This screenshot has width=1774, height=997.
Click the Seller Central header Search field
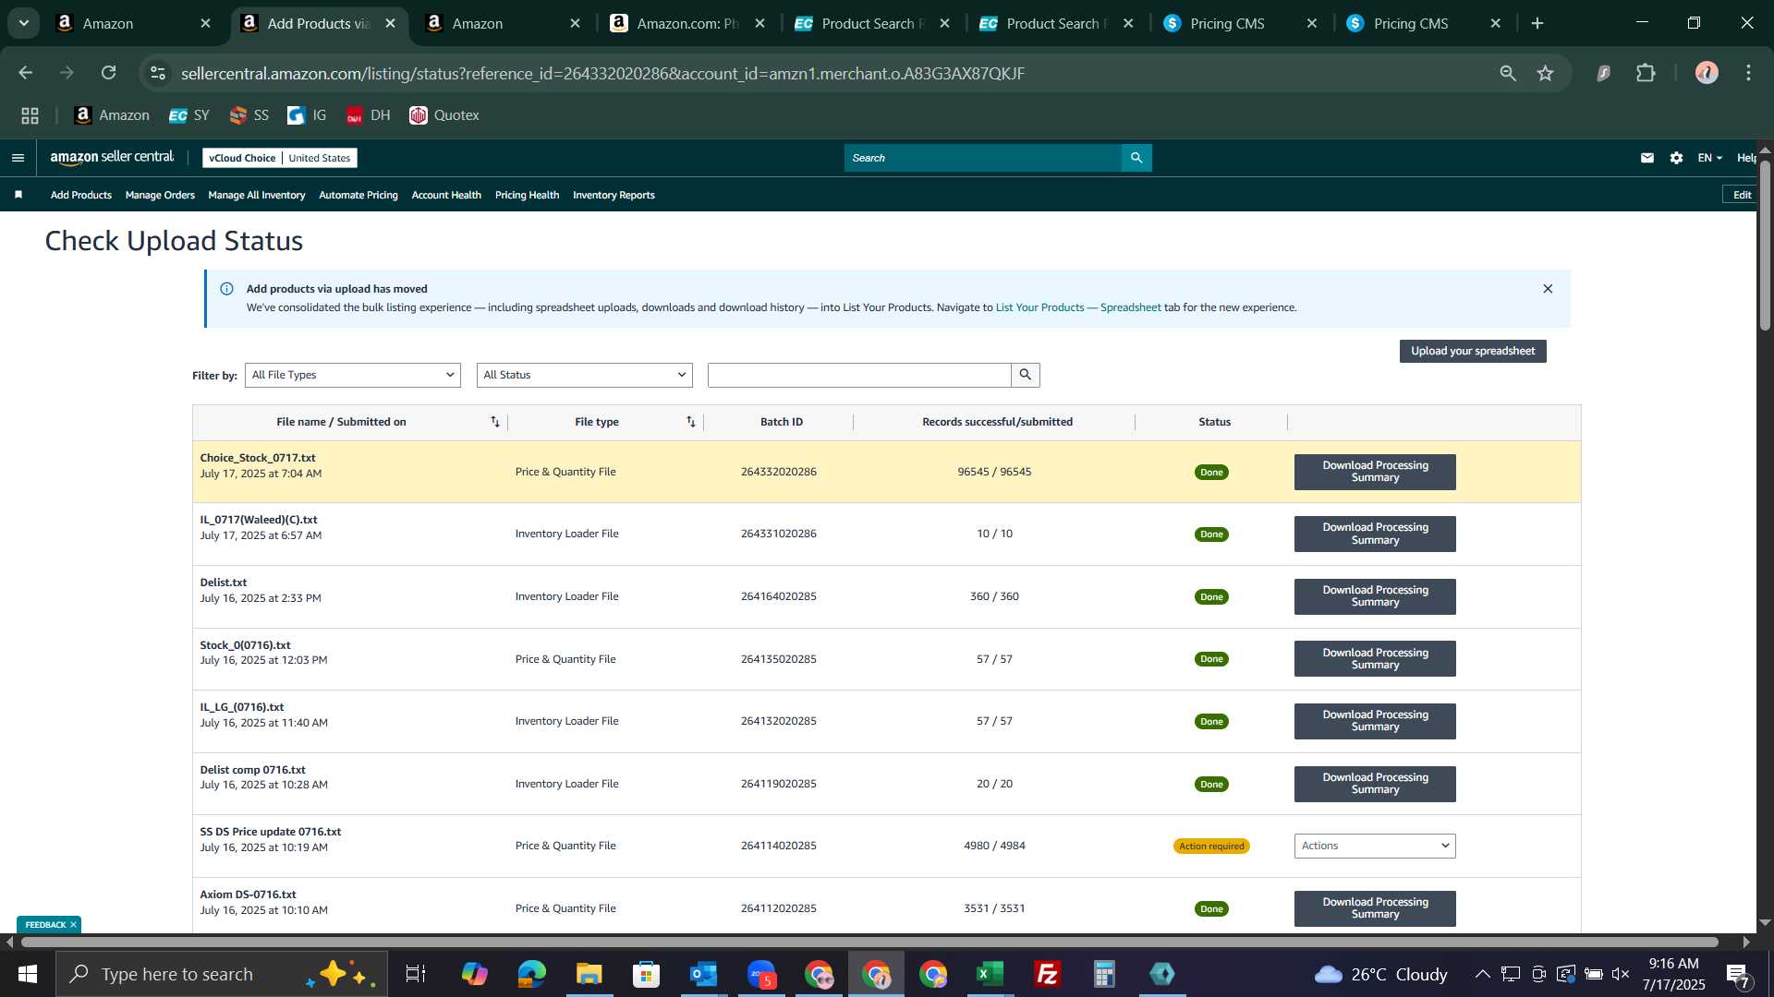click(x=983, y=158)
